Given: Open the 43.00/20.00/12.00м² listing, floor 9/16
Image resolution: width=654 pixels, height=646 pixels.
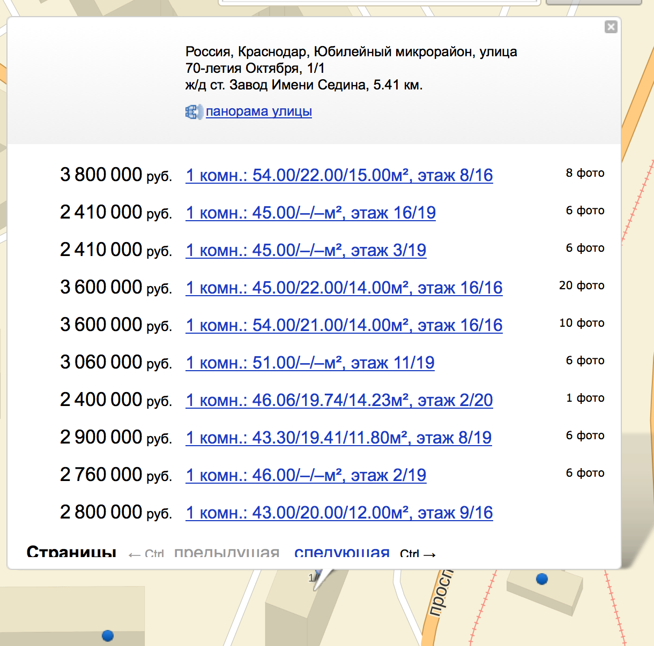Looking at the screenshot, I should 339,513.
